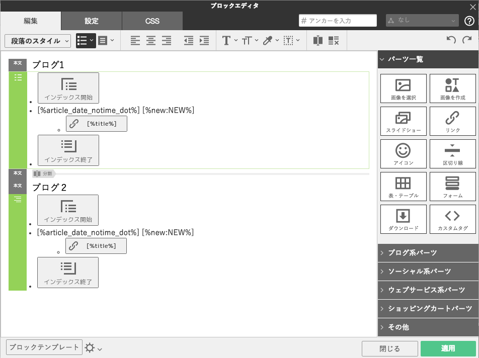Open the text style dropdown arrow
The height and width of the screenshot is (358, 479).
tap(236, 40)
